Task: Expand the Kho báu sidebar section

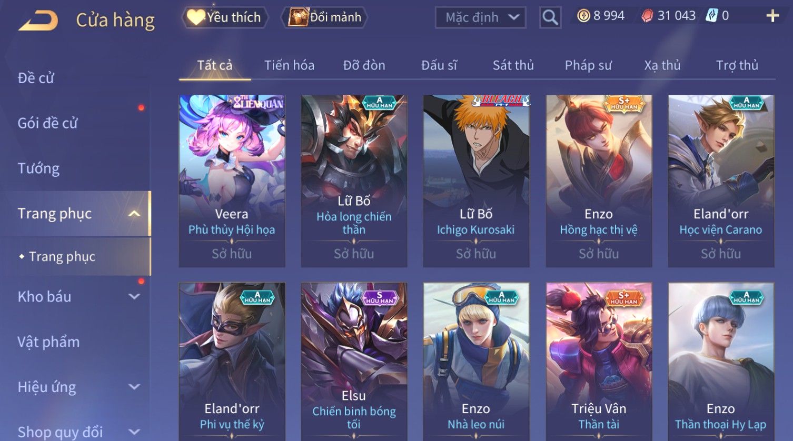Action: tap(134, 297)
